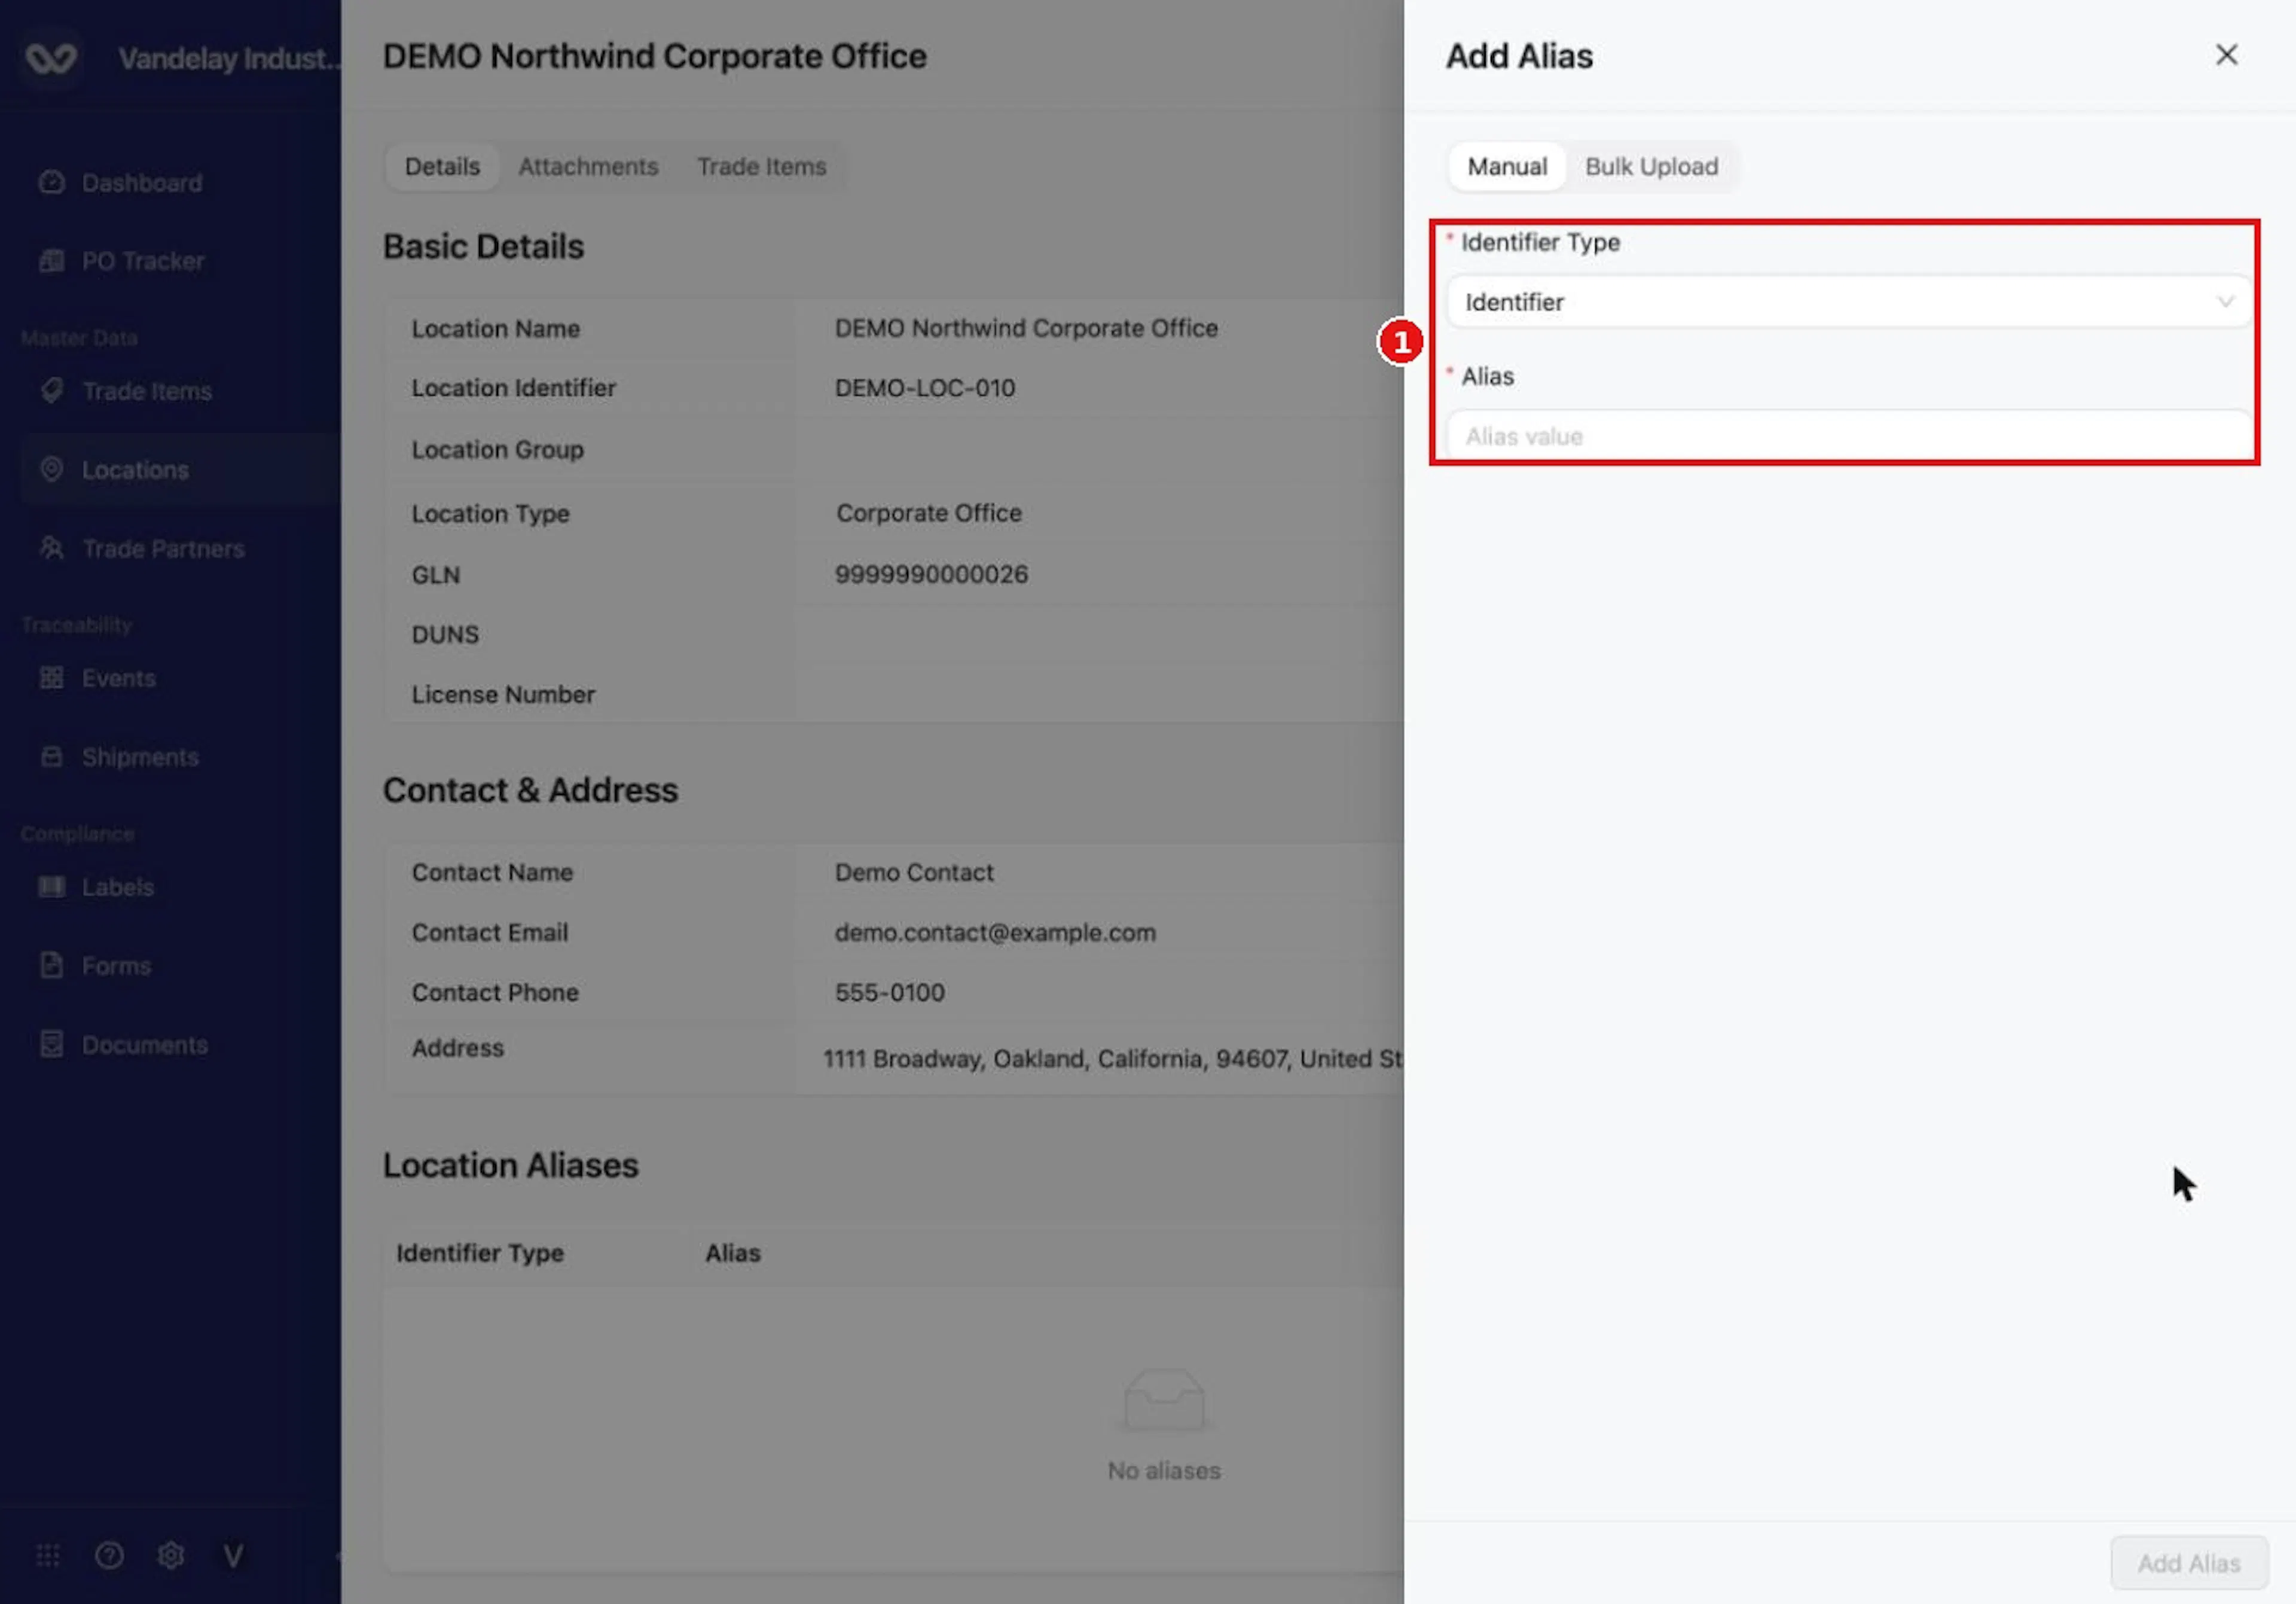2296x1604 pixels.
Task: Click the No aliases empty inbox icon
Action: [1164, 1400]
